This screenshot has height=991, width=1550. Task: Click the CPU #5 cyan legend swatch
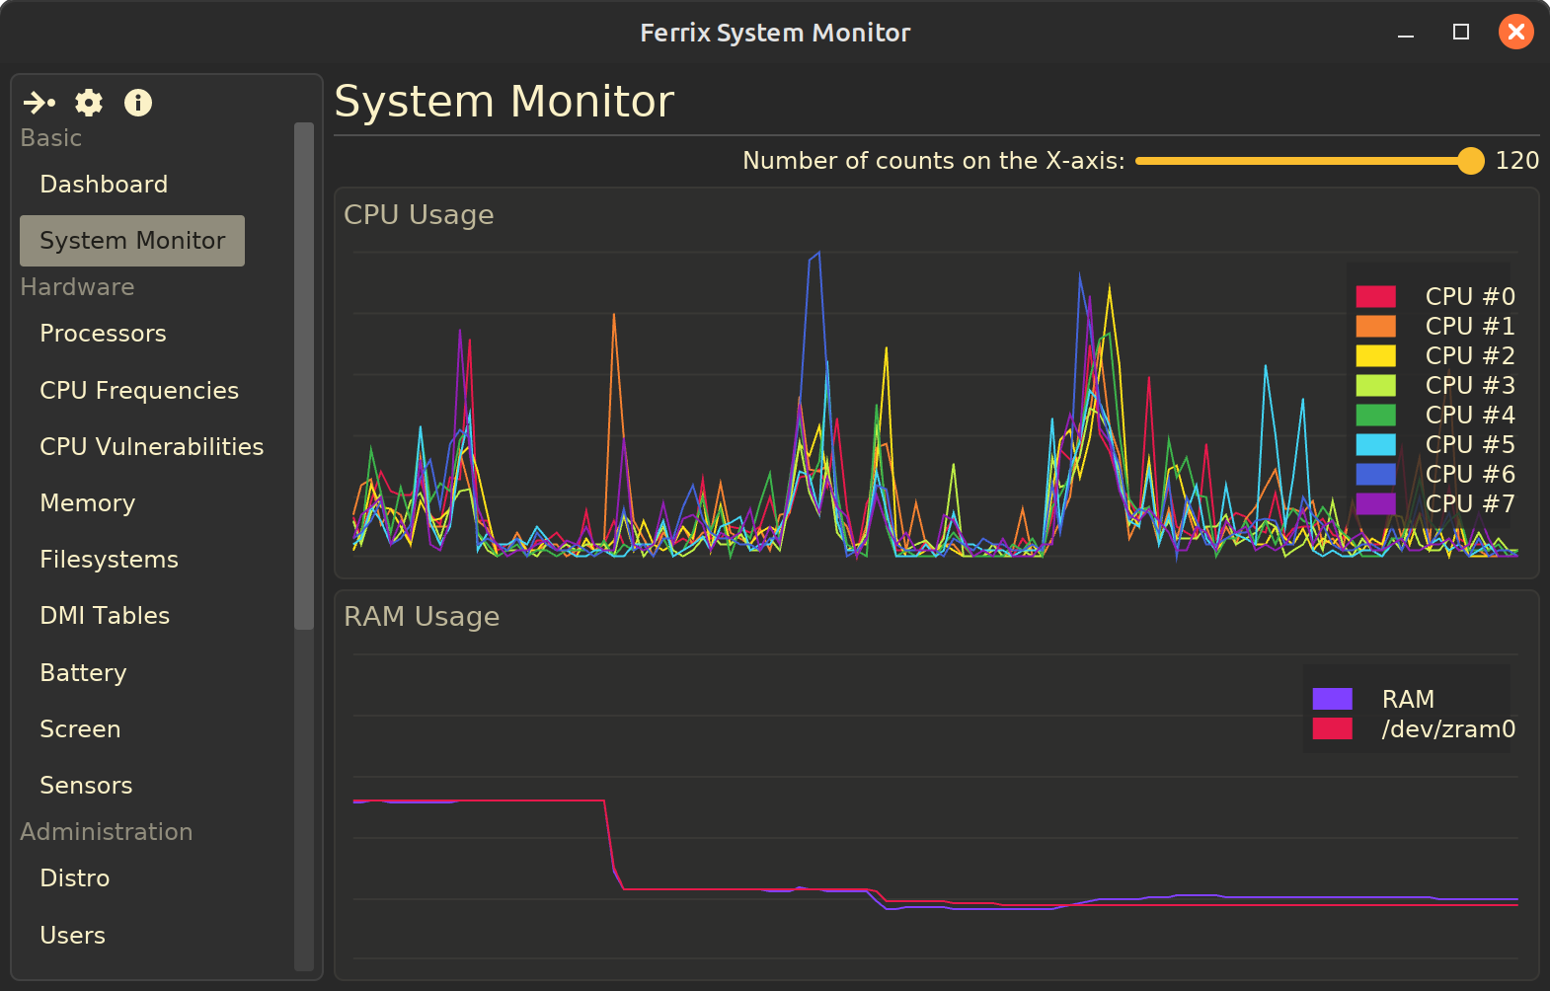[1375, 444]
